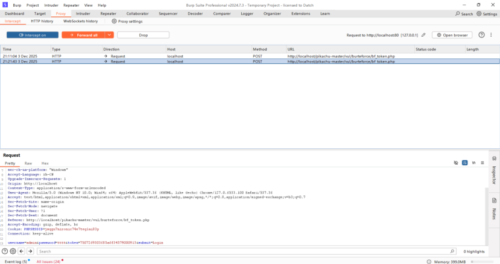The width and height of the screenshot is (500, 264).
Task: Click the request editor vertical scrollbar
Action: pyautogui.click(x=486, y=216)
